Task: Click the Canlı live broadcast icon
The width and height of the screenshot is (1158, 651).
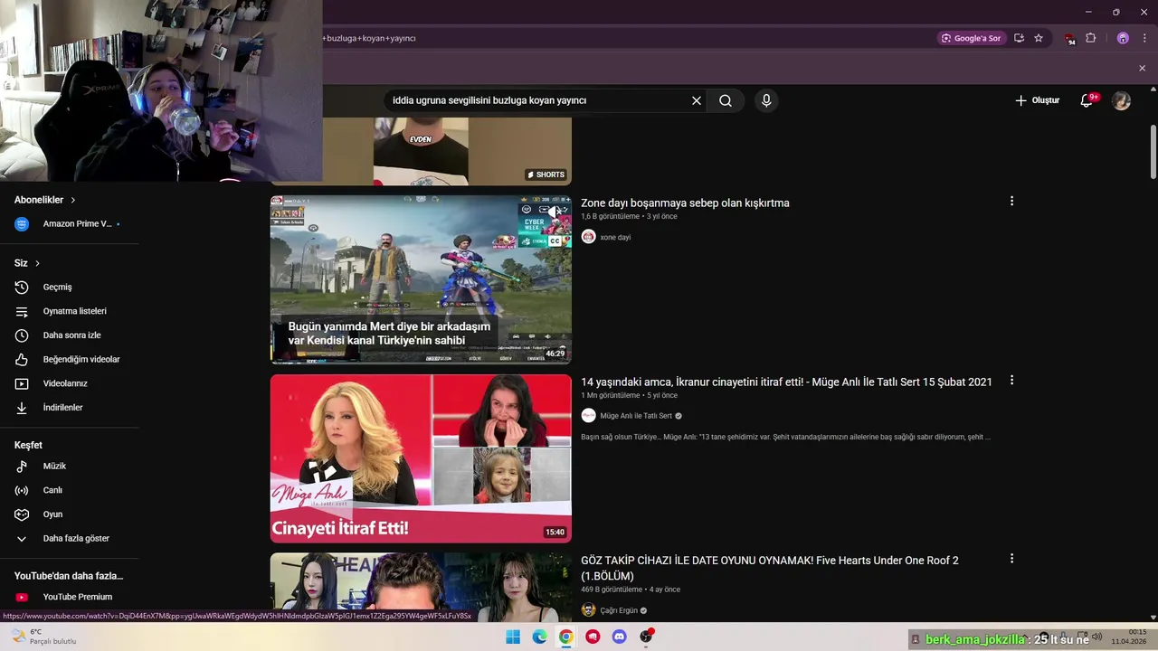Action: pos(22,490)
